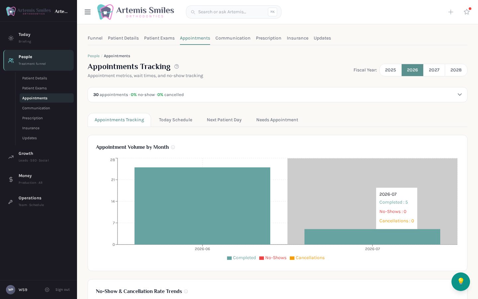The image size is (478, 299).
Task: Switch to Today Schedule sub-tab
Action: [176, 120]
